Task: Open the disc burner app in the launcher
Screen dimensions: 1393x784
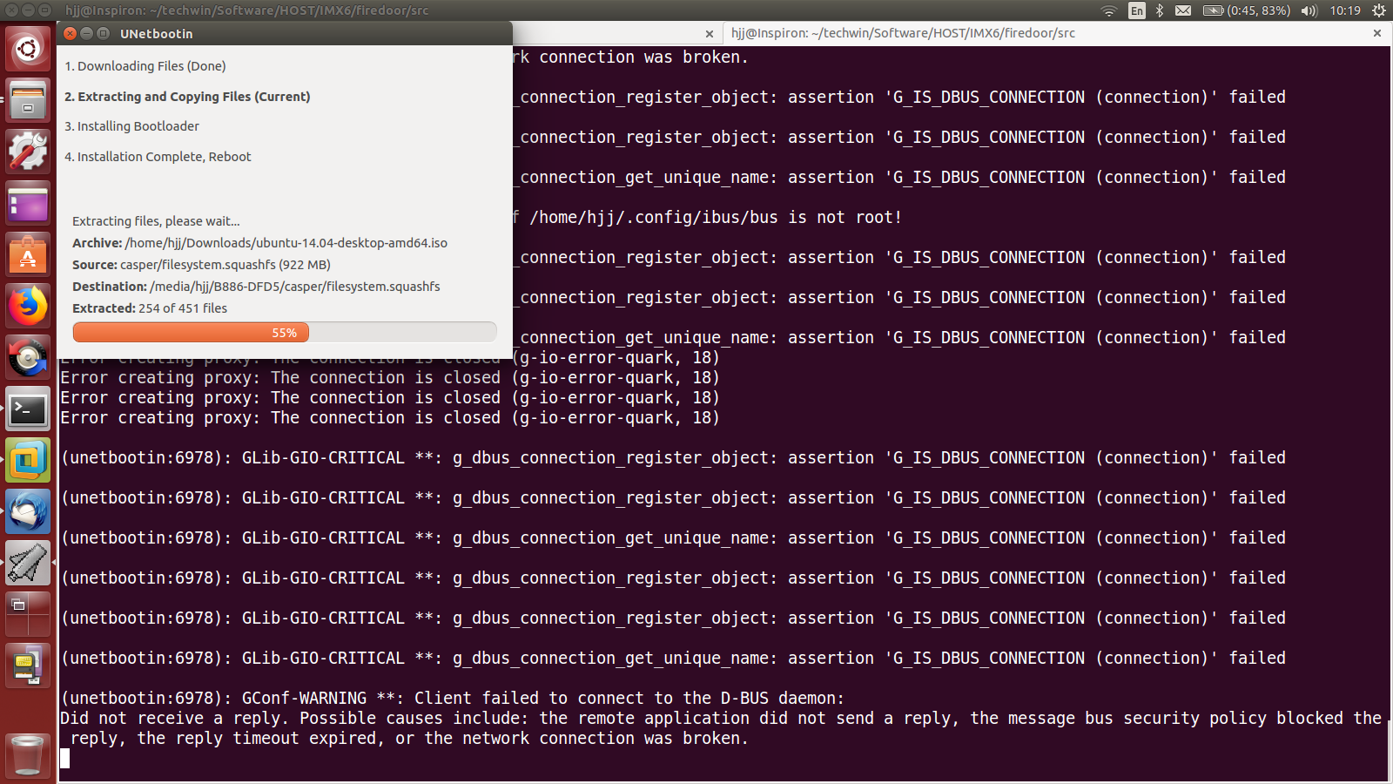Action: click(x=28, y=357)
